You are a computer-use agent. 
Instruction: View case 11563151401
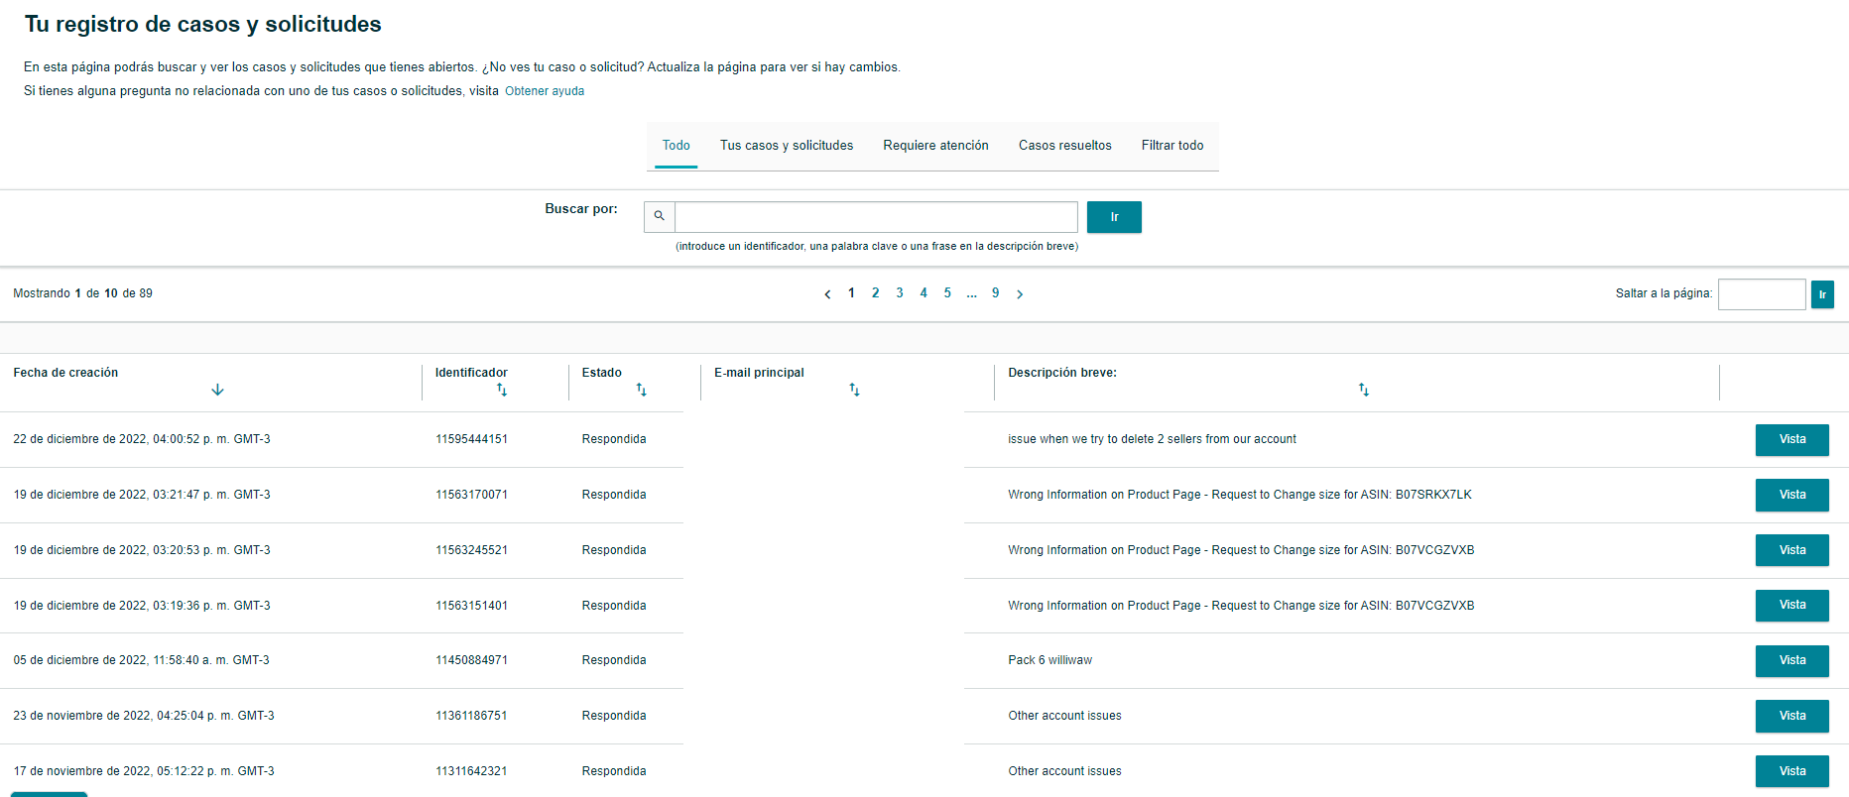[x=1791, y=606]
